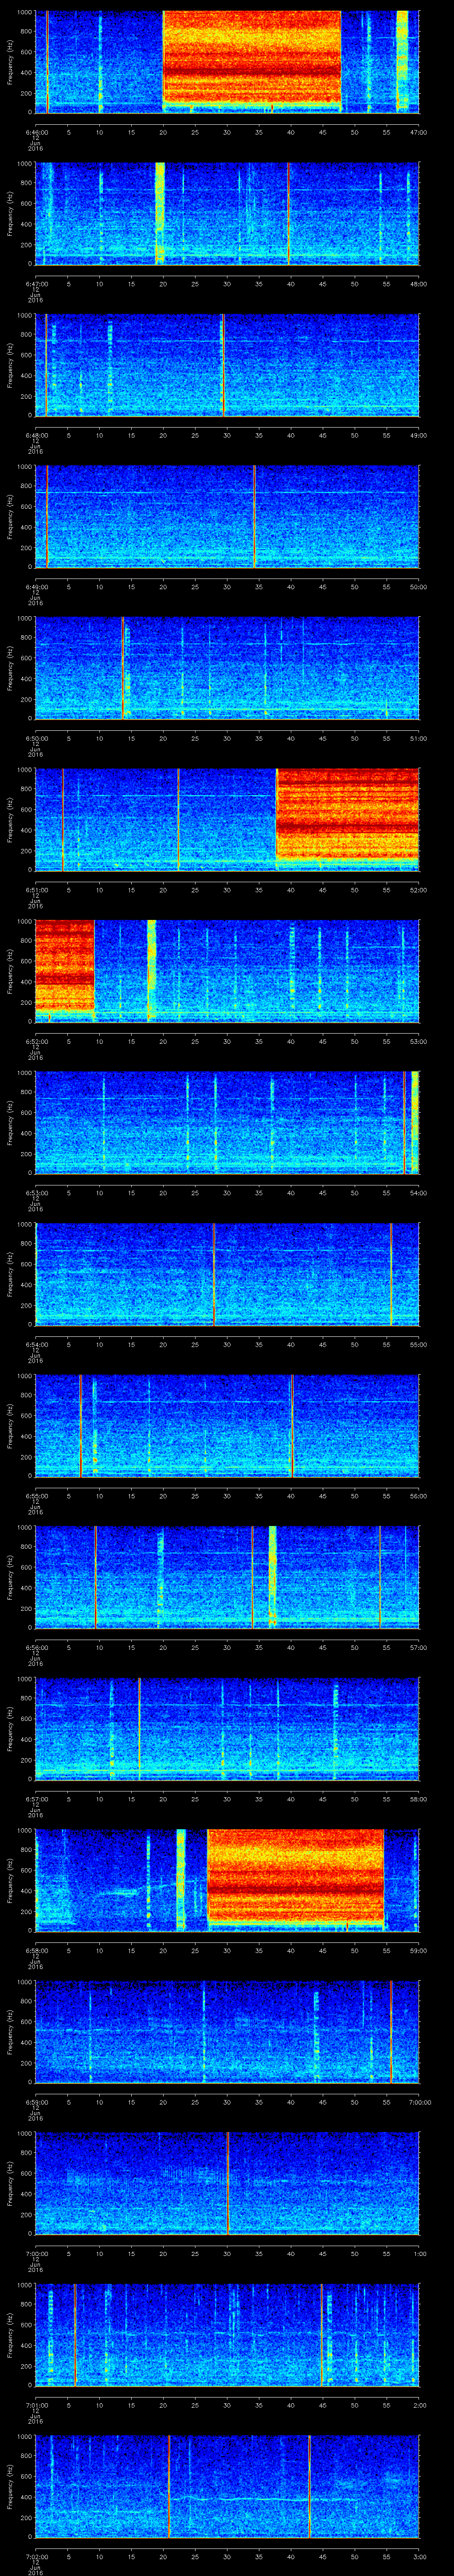Select the spectrogram panel starting at 6:56:00
Image resolution: width=454 pixels, height=2576 pixels.
tap(227, 1576)
